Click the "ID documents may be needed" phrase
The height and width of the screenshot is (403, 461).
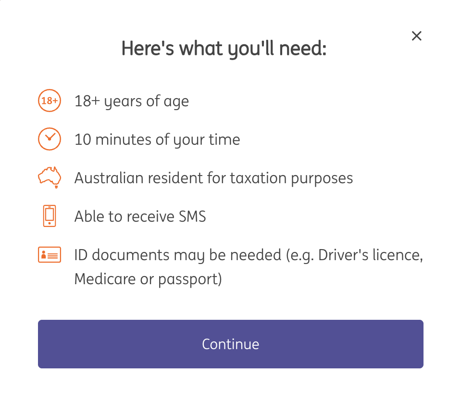(177, 255)
